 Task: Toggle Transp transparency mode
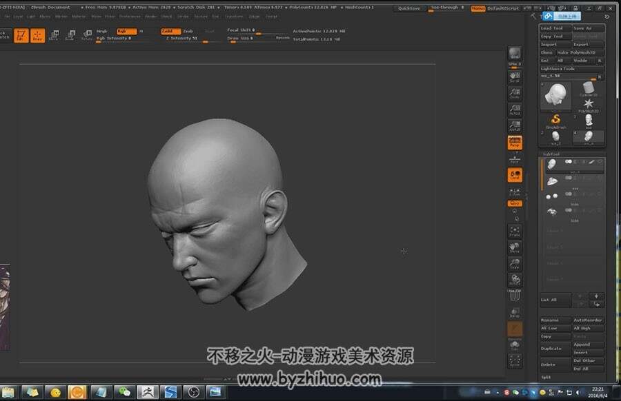(515, 312)
